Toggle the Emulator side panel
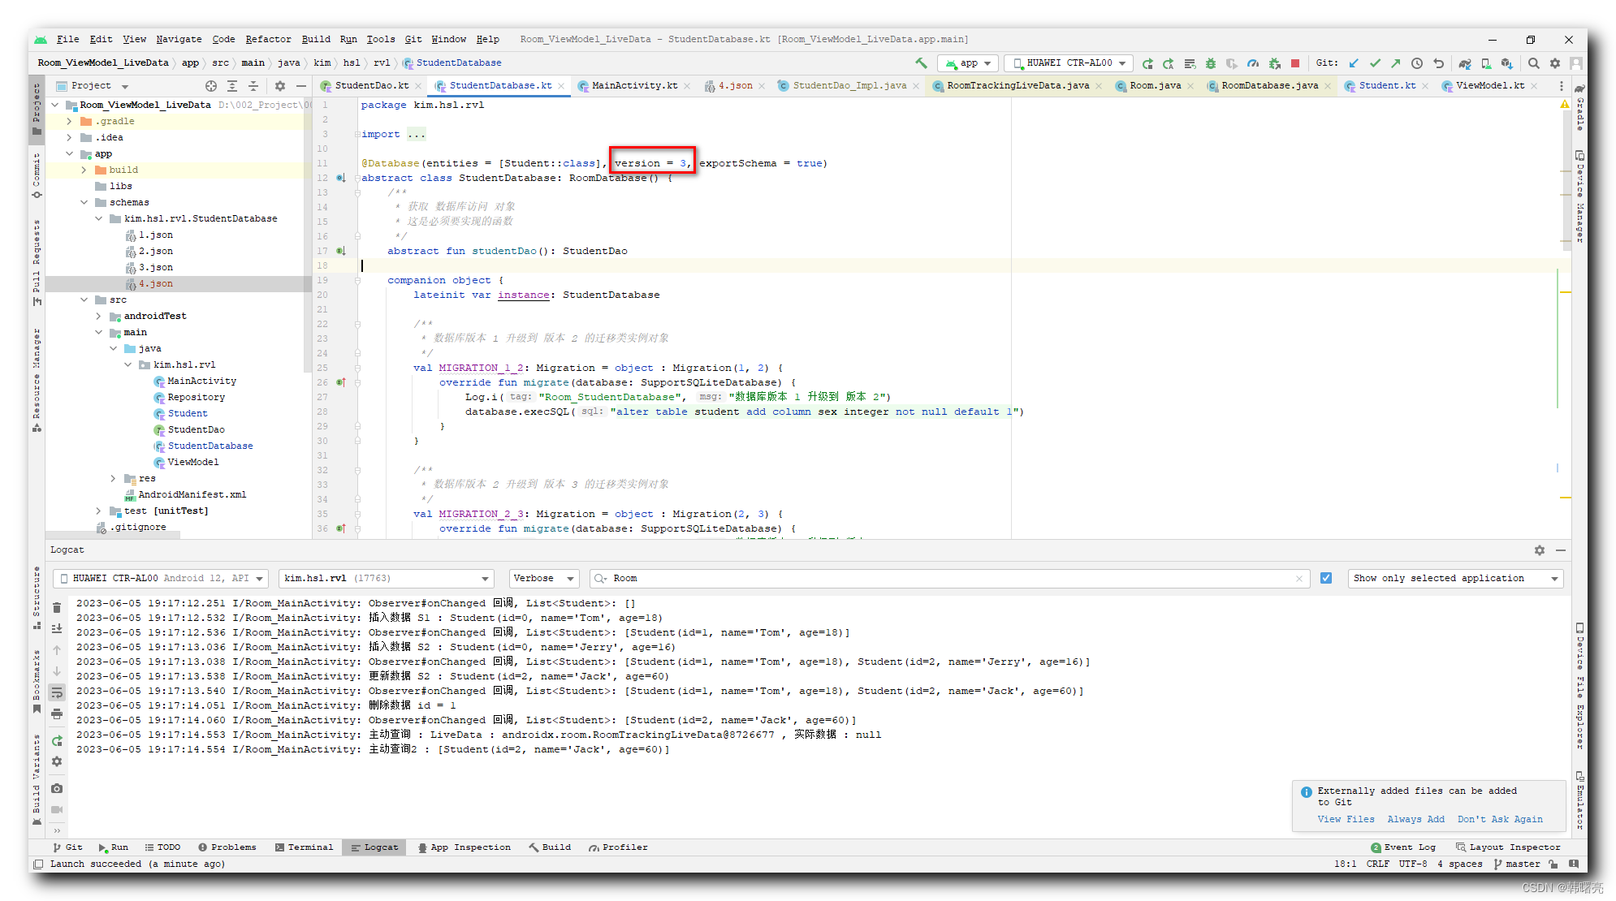The height and width of the screenshot is (901, 1616). [1579, 800]
